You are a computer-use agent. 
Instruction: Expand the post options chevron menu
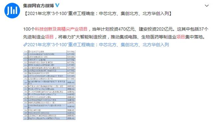[207, 6]
